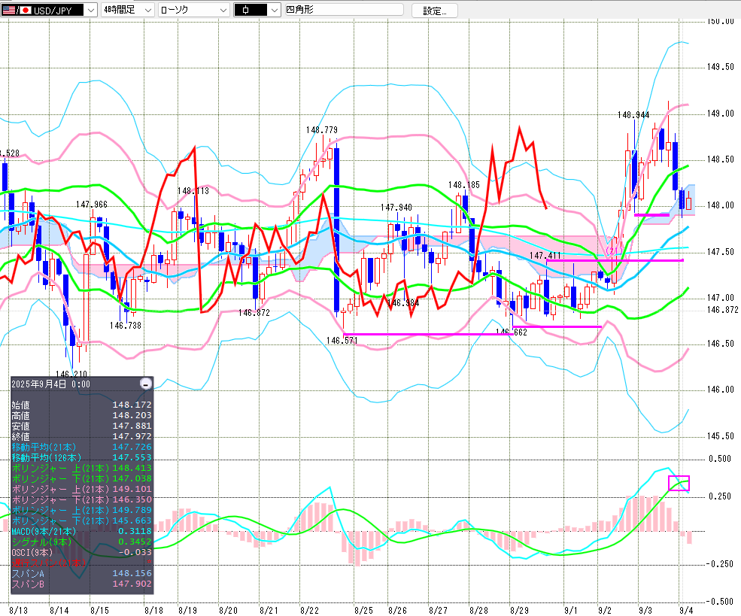
Task: Click the 設定... settings button
Action: 434,11
